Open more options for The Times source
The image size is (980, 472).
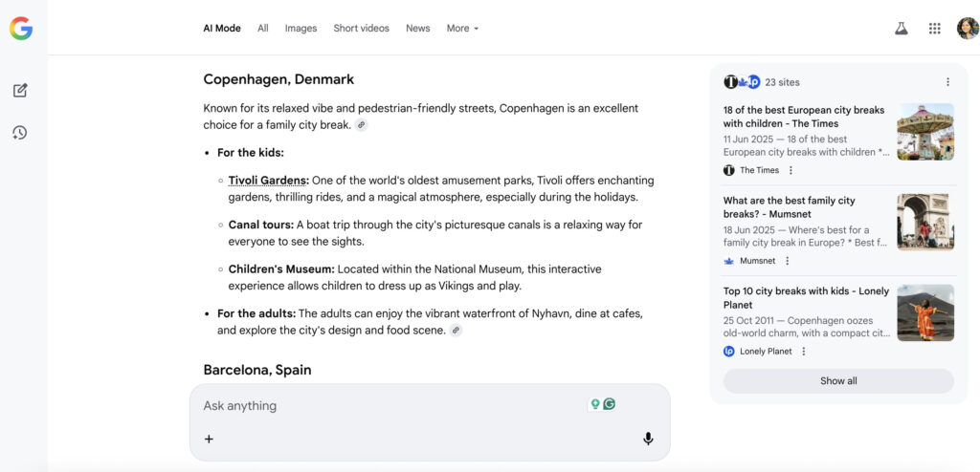pos(791,170)
